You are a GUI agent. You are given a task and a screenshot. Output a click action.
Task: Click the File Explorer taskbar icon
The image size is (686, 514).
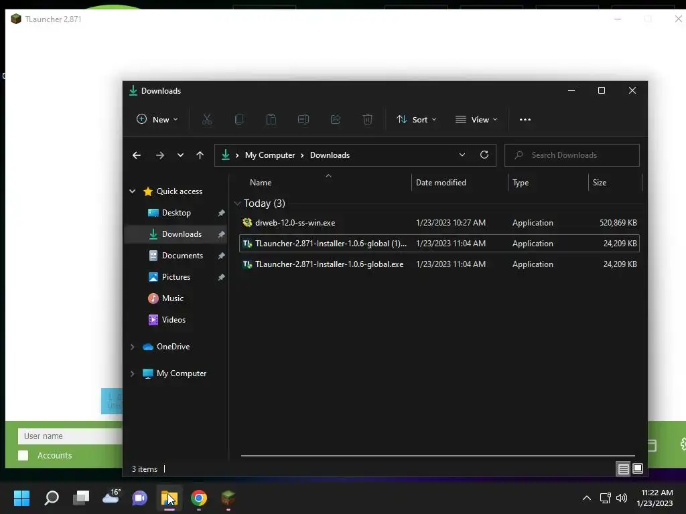click(x=169, y=498)
